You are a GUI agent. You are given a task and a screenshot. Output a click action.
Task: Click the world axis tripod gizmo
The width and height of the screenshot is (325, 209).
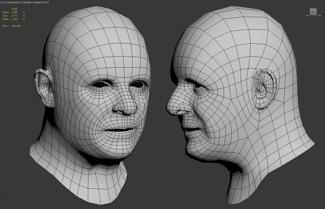point(8,201)
